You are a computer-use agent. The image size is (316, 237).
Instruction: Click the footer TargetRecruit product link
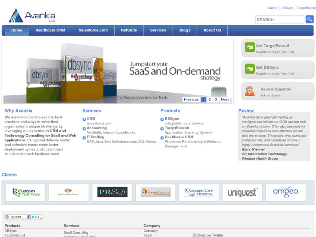pos(15,235)
